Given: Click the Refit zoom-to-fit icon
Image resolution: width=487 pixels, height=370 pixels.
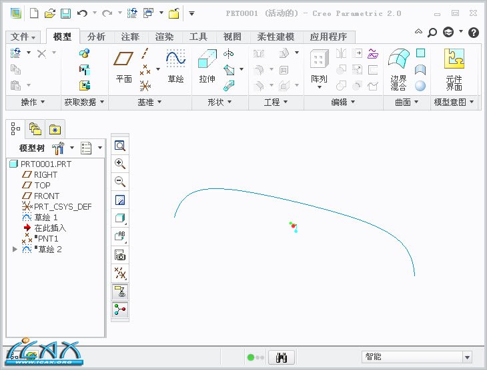Looking at the screenshot, I should [x=120, y=146].
